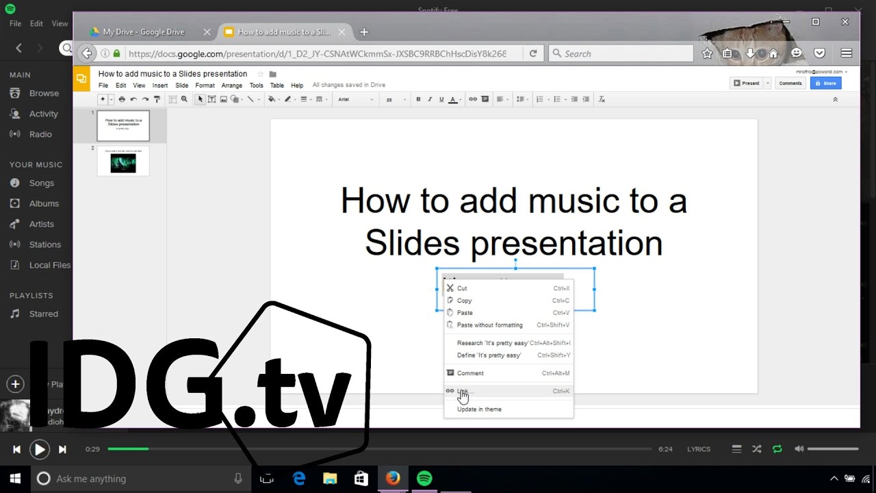The width and height of the screenshot is (876, 493).
Task: Click the Redo arrow in Slides toolbar
Action: point(145,99)
